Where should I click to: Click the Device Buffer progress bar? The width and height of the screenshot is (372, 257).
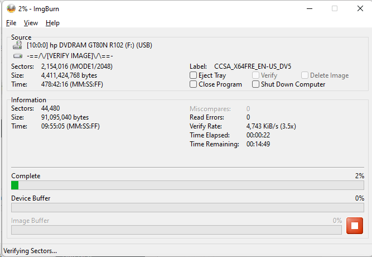tap(187, 208)
